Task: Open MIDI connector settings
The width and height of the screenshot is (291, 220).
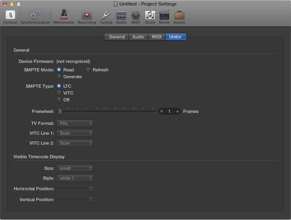Action: 136,15
